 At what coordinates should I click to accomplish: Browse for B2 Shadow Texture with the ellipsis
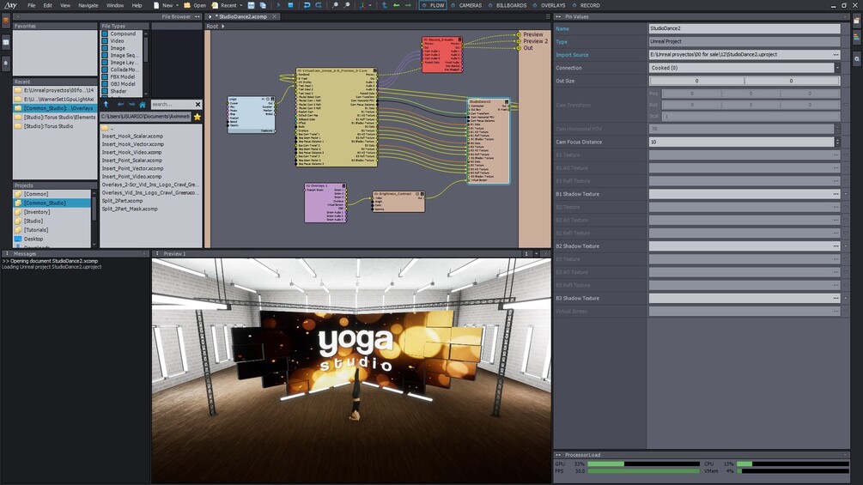pos(836,246)
